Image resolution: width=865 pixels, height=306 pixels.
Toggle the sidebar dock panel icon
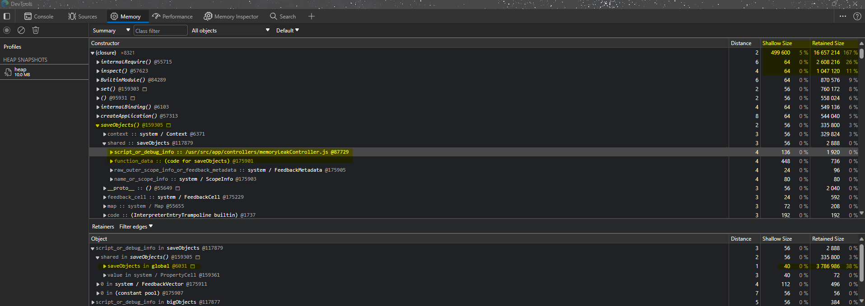click(x=7, y=16)
